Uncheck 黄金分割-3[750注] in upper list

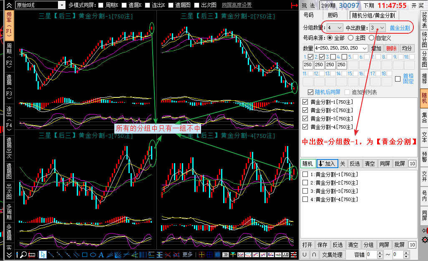point(305,119)
